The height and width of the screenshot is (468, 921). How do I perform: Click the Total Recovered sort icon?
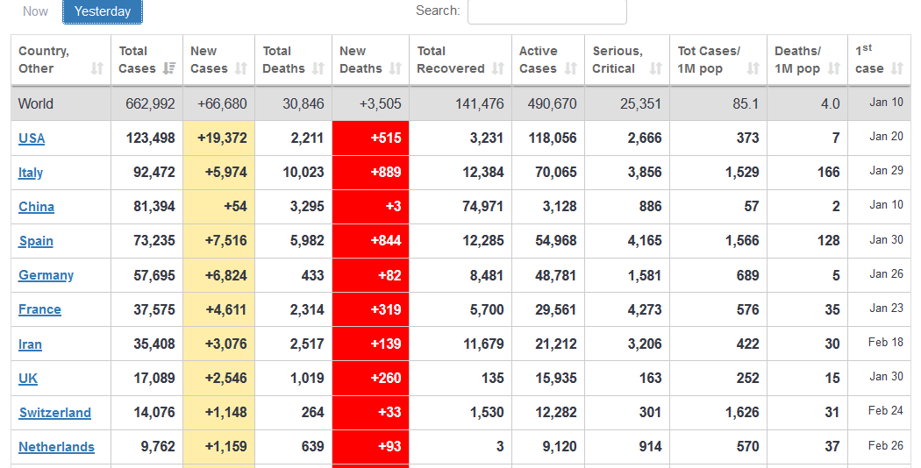pyautogui.click(x=498, y=68)
